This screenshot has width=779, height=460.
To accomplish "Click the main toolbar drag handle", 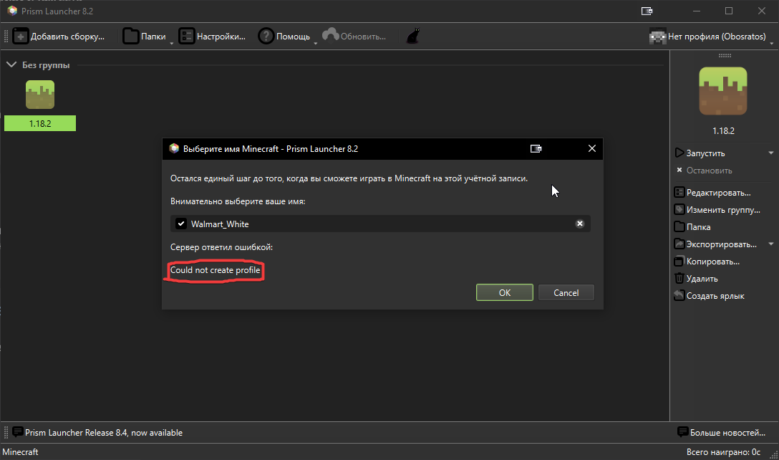I will tap(6, 37).
